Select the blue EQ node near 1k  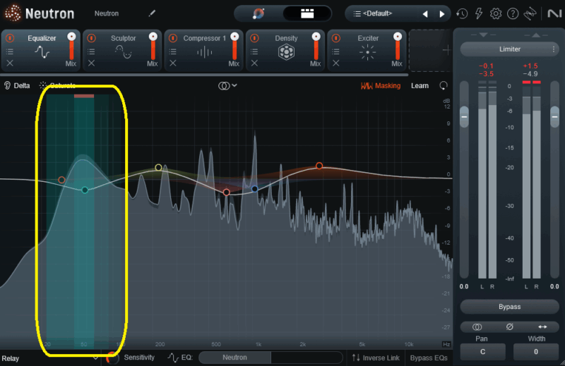point(254,188)
